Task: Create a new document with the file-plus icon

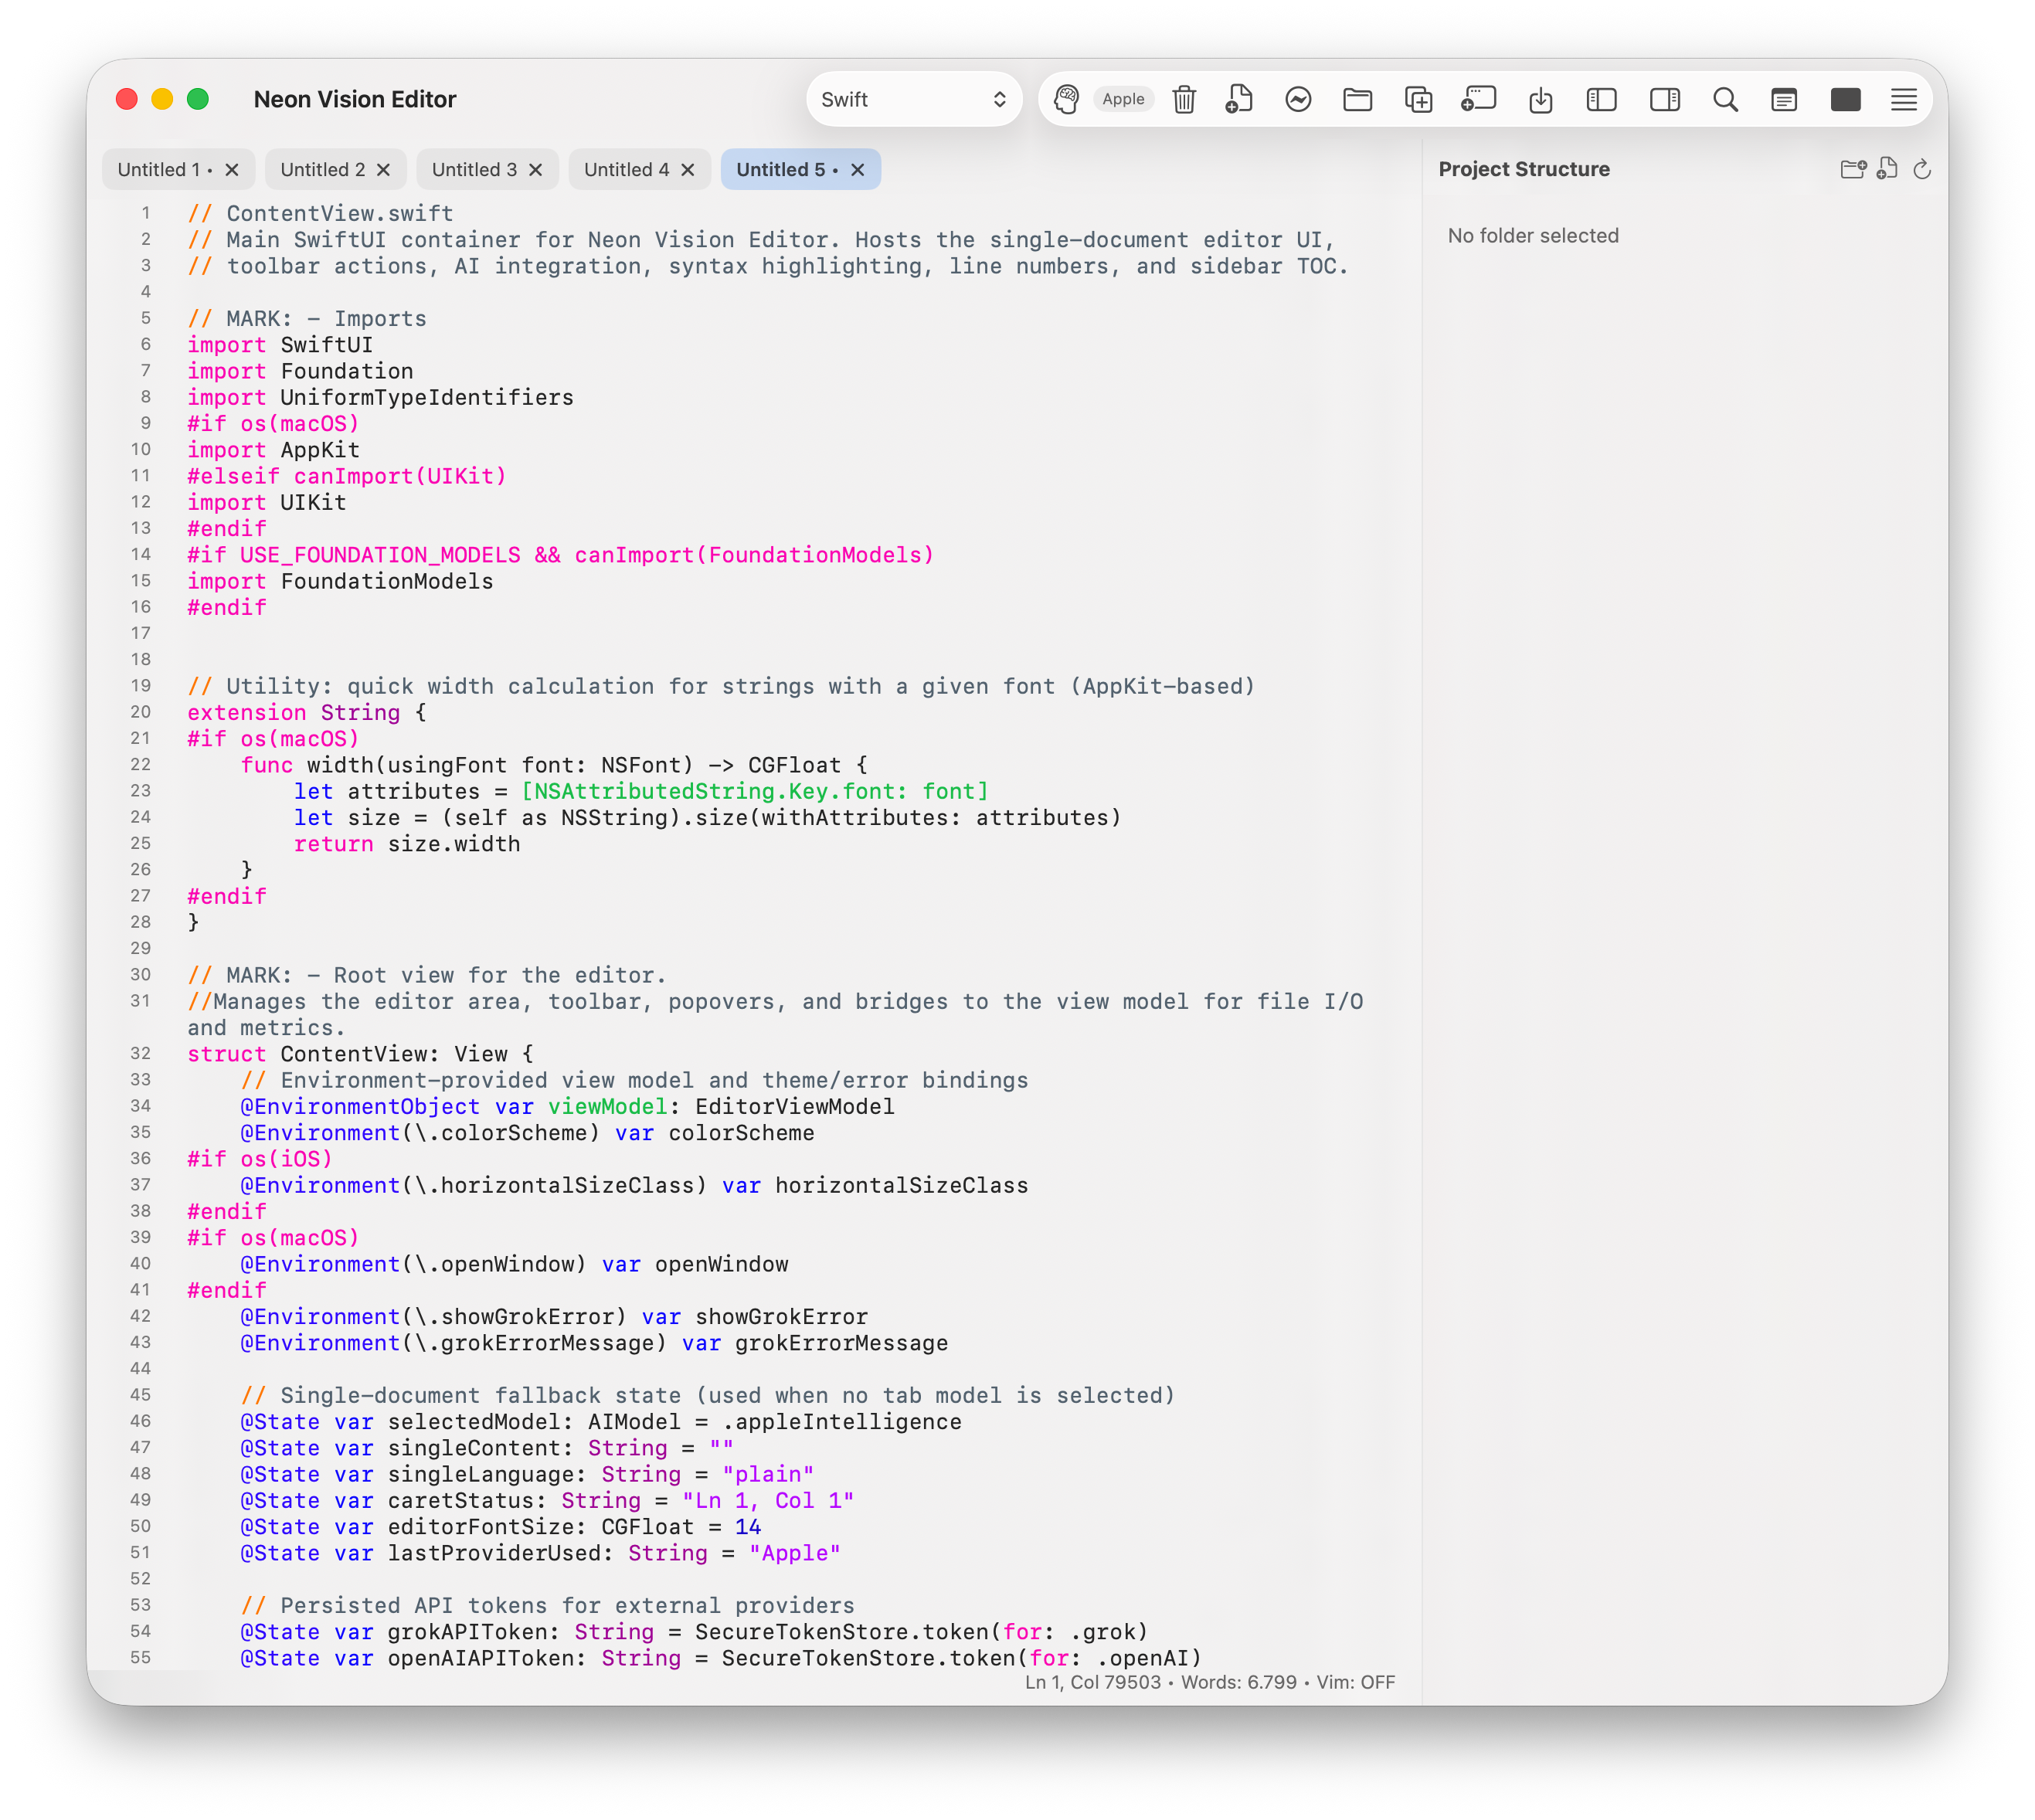Action: [x=1239, y=99]
